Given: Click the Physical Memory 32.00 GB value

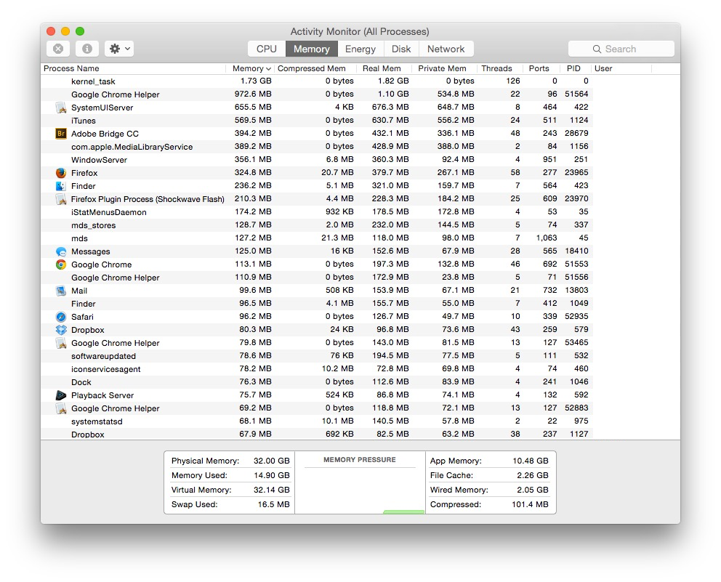Looking at the screenshot, I should coord(271,461).
